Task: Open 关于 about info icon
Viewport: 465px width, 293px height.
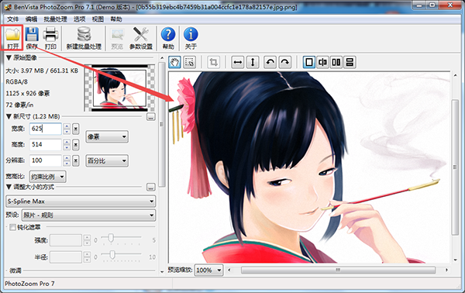Action: 191,38
